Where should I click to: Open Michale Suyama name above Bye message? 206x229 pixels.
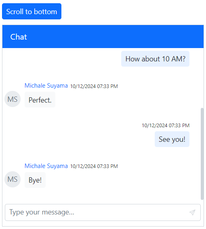(x=46, y=166)
